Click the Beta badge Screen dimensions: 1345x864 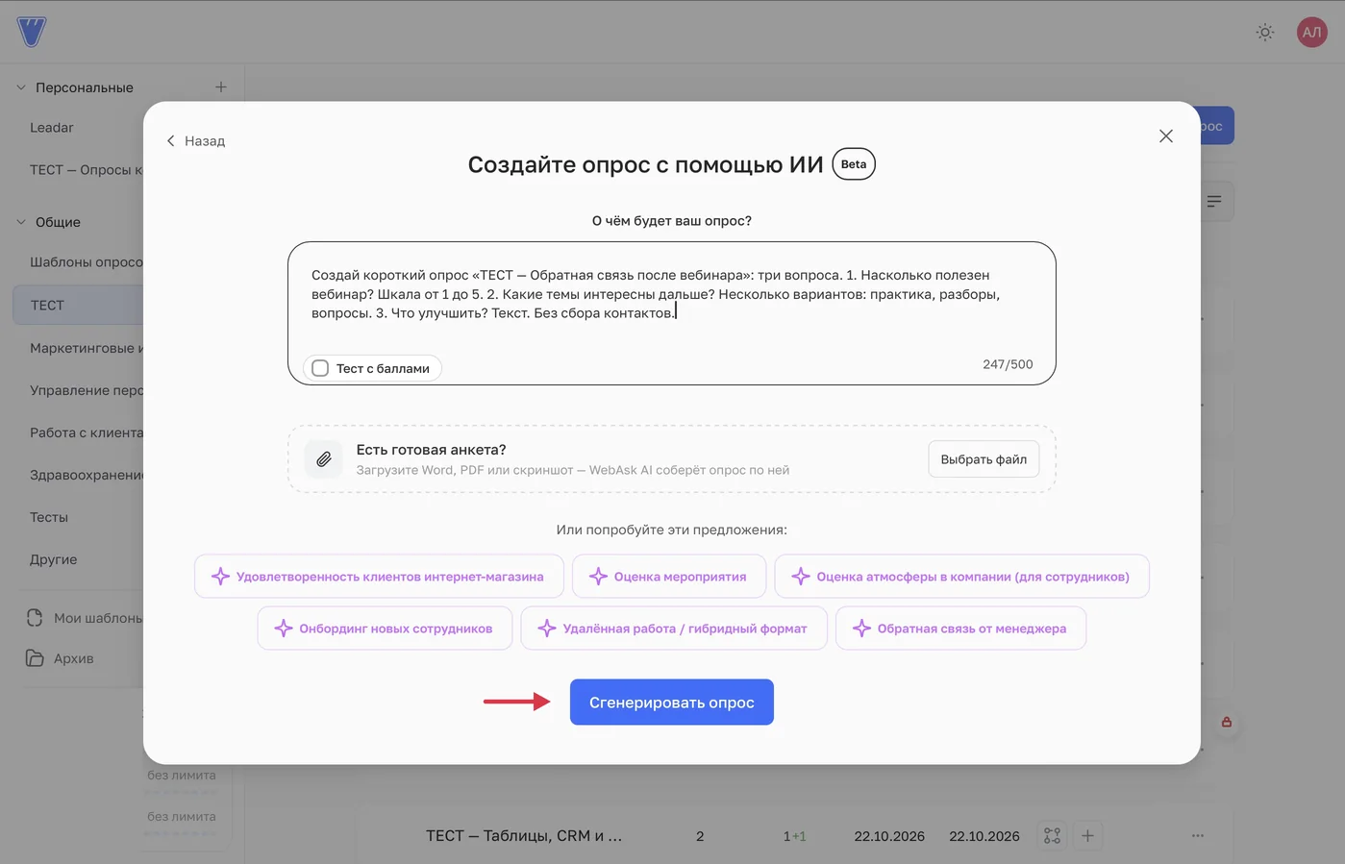point(854,164)
